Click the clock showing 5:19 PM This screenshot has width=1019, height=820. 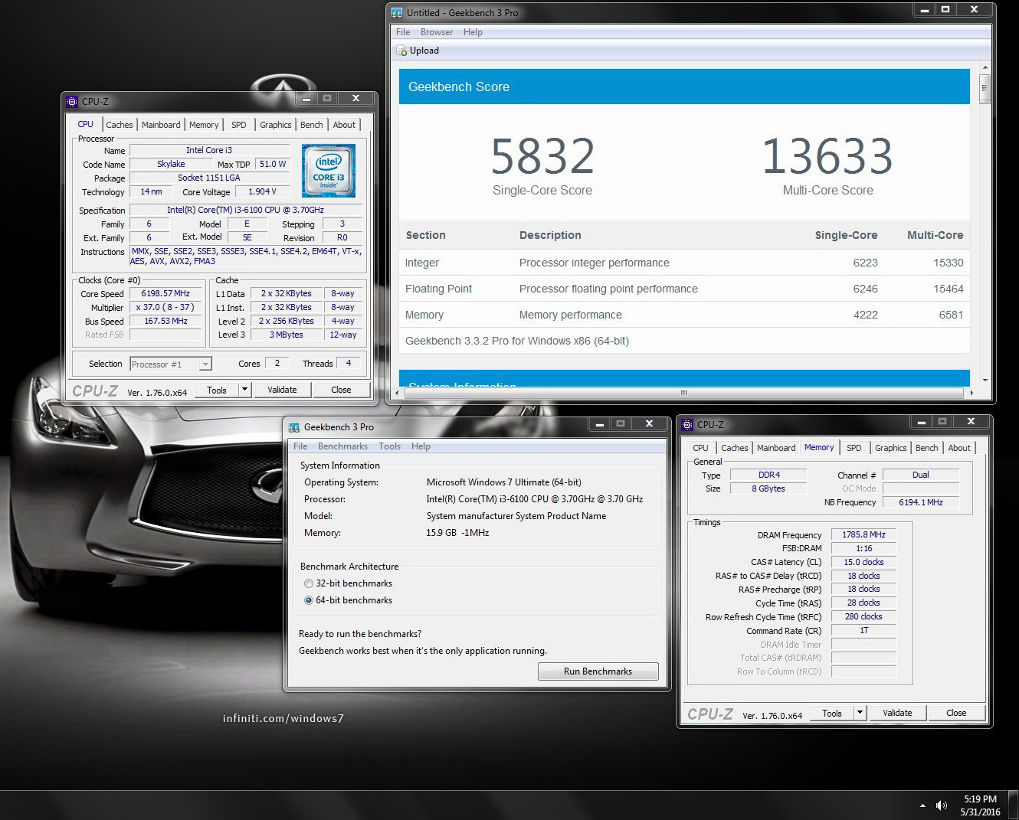coord(980,799)
